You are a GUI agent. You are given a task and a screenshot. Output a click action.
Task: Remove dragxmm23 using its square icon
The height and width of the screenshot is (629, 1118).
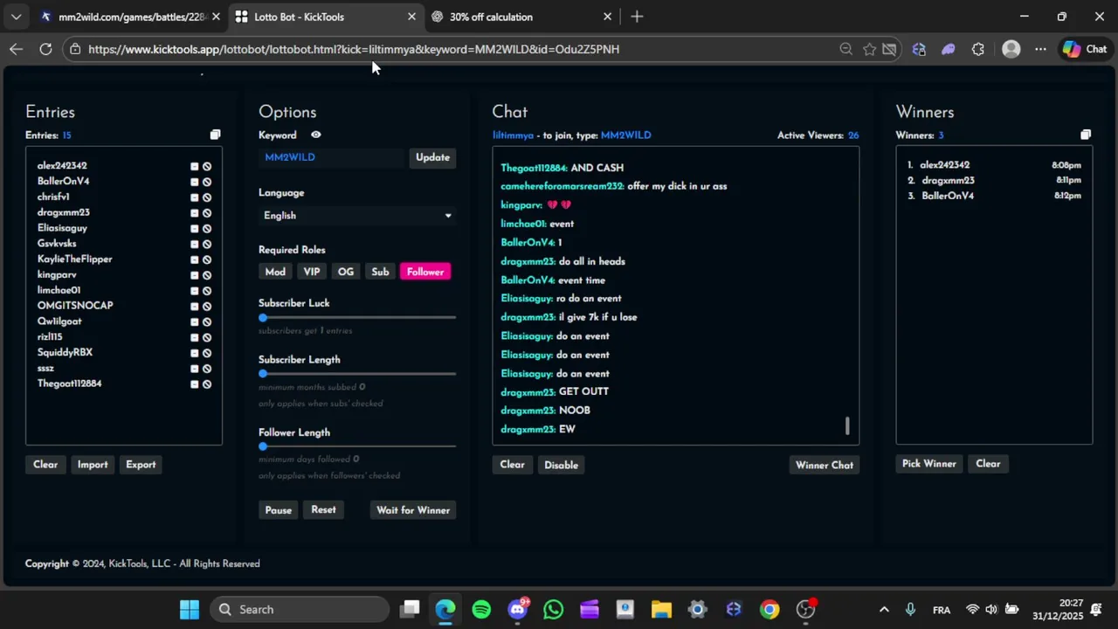coord(195,213)
